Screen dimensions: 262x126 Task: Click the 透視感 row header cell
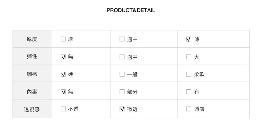(32, 109)
